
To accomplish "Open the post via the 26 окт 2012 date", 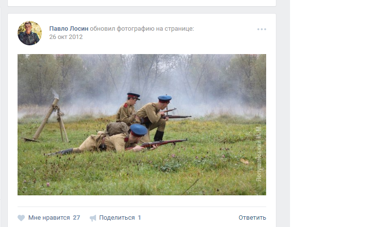I will click(66, 37).
